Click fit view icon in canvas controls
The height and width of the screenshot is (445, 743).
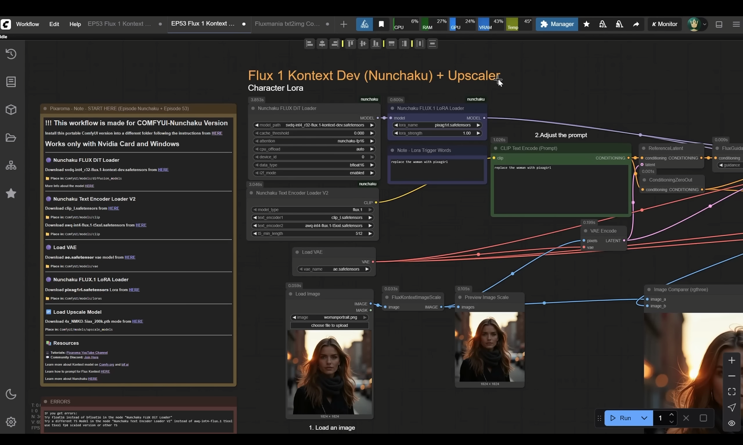tap(731, 392)
